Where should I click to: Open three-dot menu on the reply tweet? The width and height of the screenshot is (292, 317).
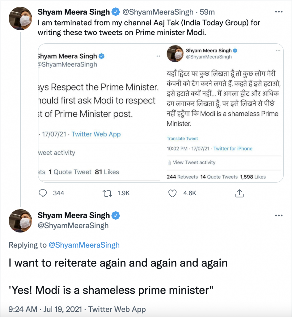coord(279,215)
